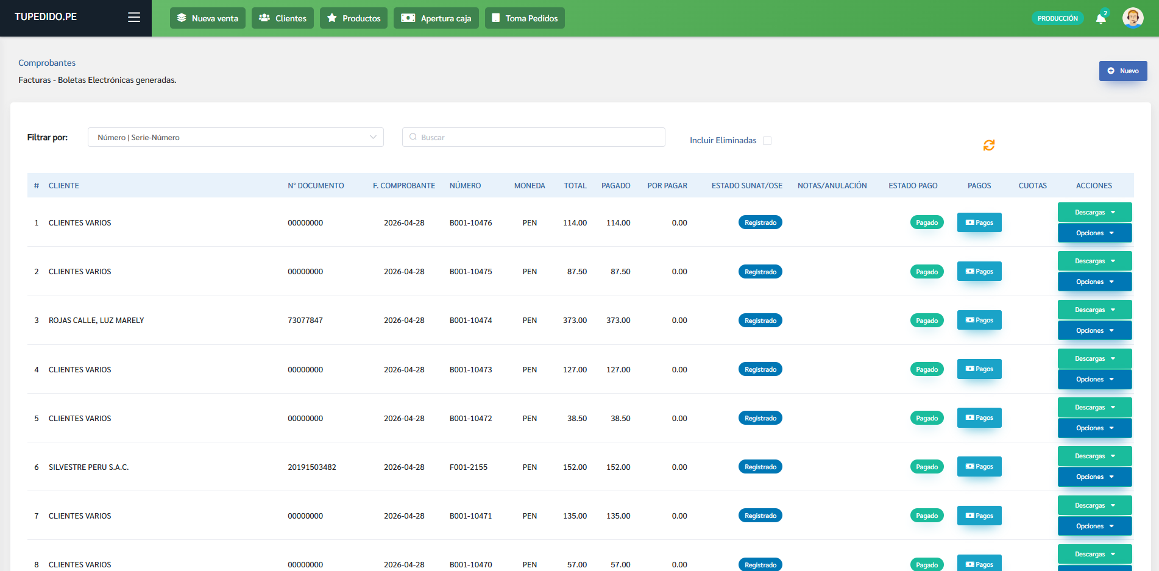Open the user avatar profile menu
Viewport: 1159px width, 571px height.
[x=1133, y=18]
